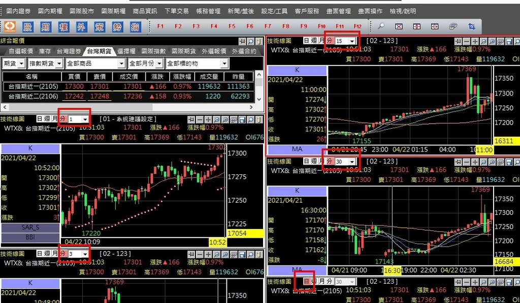Pin the 1-minute chart panel
The width and height of the screenshot is (520, 303).
click(191, 120)
